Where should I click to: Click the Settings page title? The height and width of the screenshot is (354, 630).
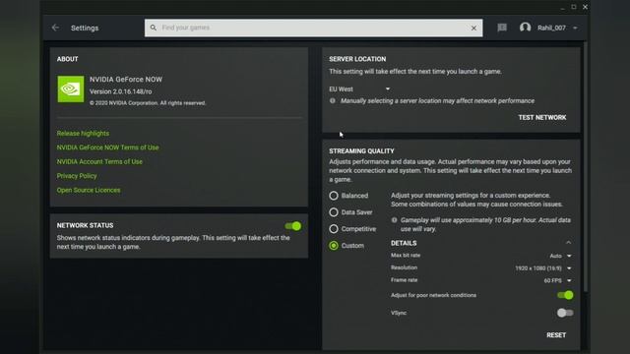(x=85, y=29)
